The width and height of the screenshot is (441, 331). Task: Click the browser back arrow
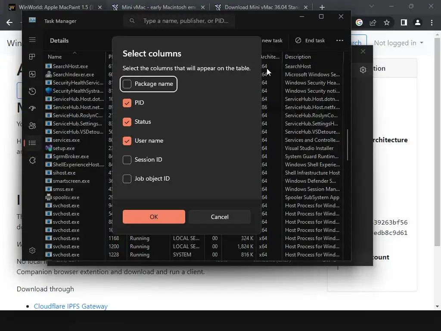coord(9,22)
